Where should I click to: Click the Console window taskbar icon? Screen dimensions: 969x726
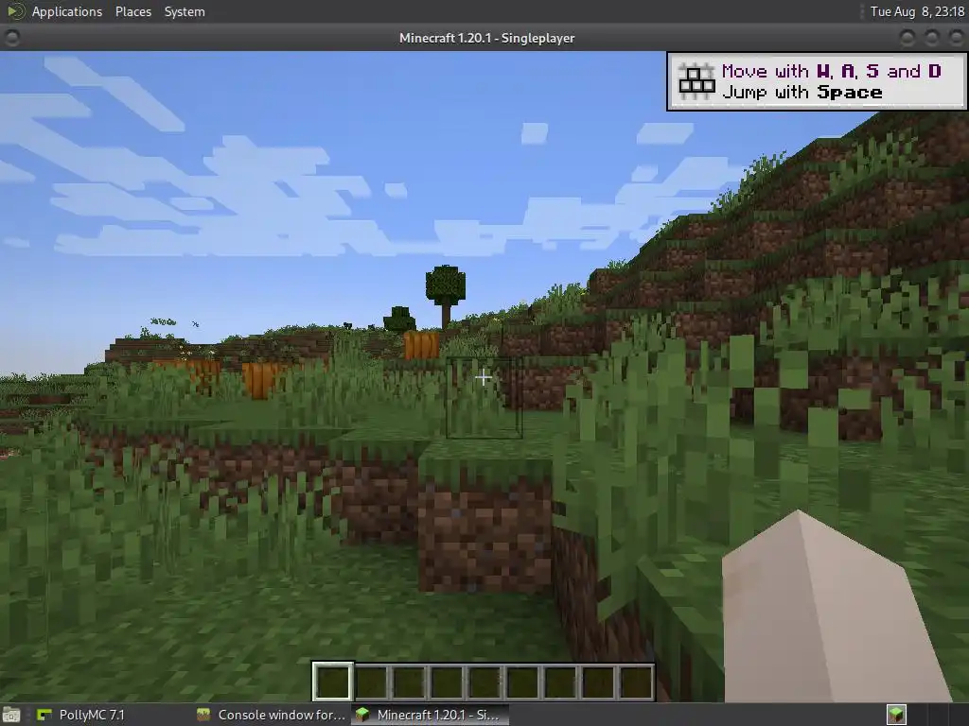(x=203, y=715)
